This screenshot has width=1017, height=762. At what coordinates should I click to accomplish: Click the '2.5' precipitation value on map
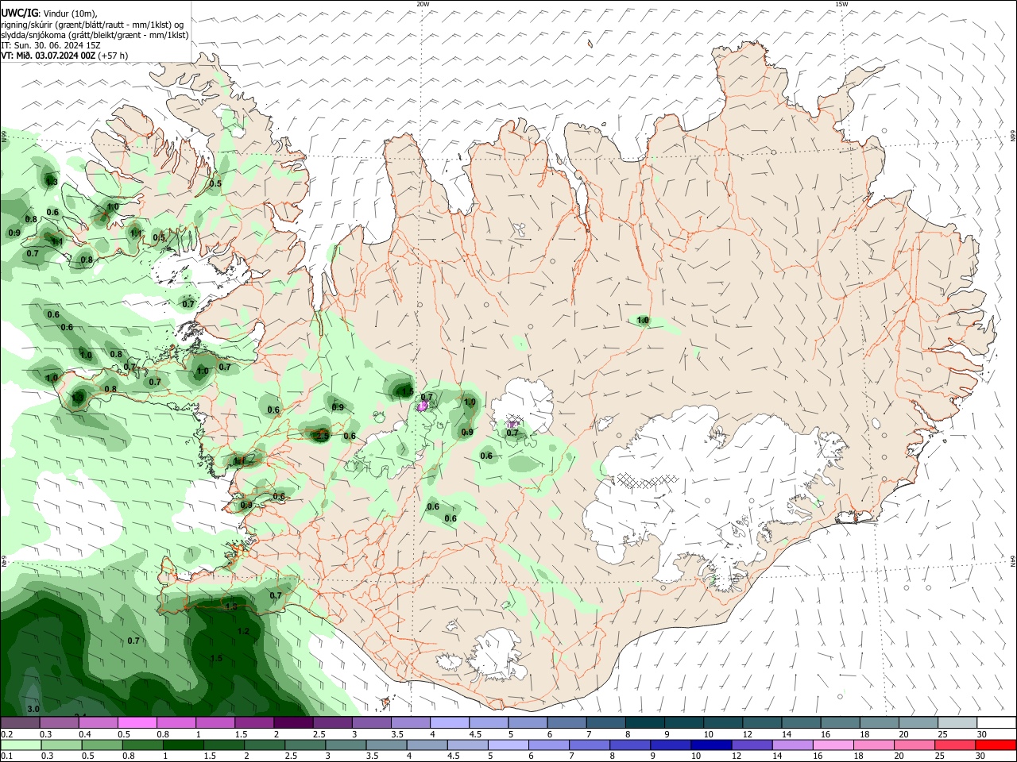[x=322, y=436]
